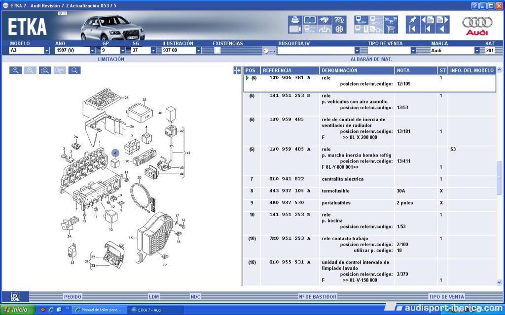Click the Referencia column header
505x315 pixels.
(x=290, y=70)
